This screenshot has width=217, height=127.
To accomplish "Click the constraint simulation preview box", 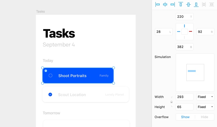I will pyautogui.click(x=195, y=73).
